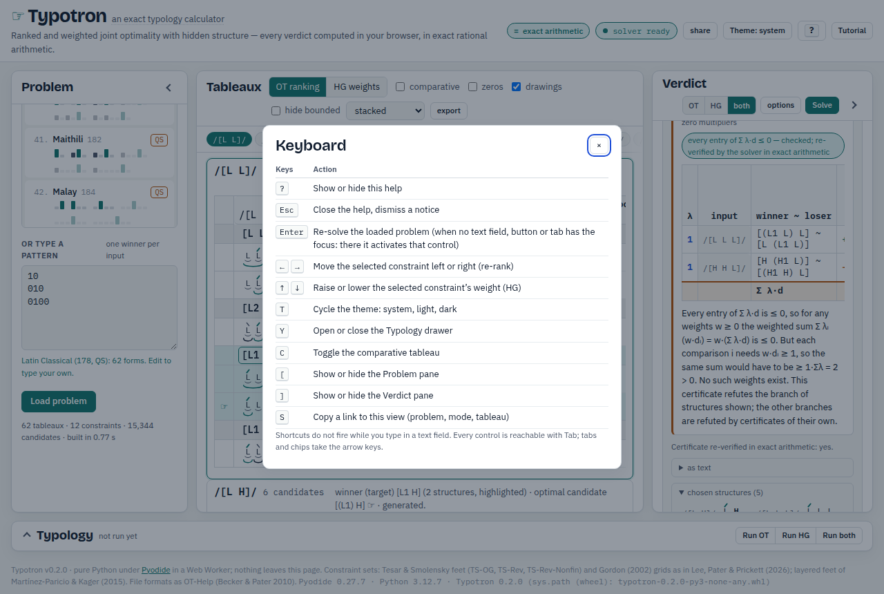Close the Keyboard help dialog
Screen dimensions: 884x594
599,146
